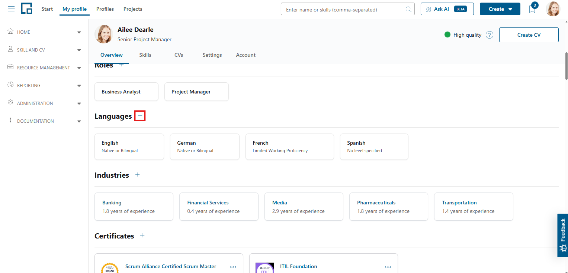
Task: Switch to the Skills tab
Action: click(x=145, y=55)
